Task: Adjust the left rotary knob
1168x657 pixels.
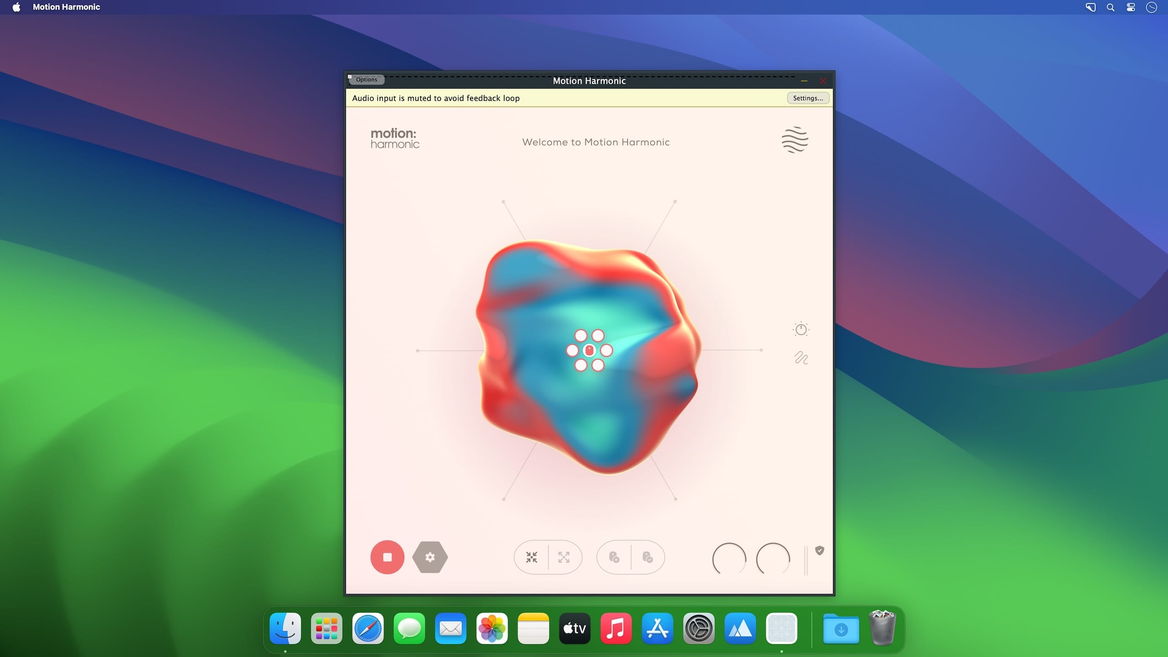Action: 729,558
